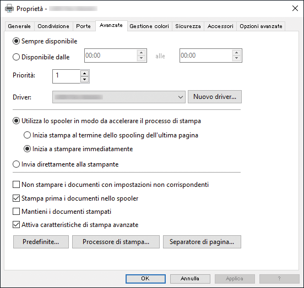Lower Priorità with the down arrow
This screenshot has height=288, width=304.
pos(84,79)
